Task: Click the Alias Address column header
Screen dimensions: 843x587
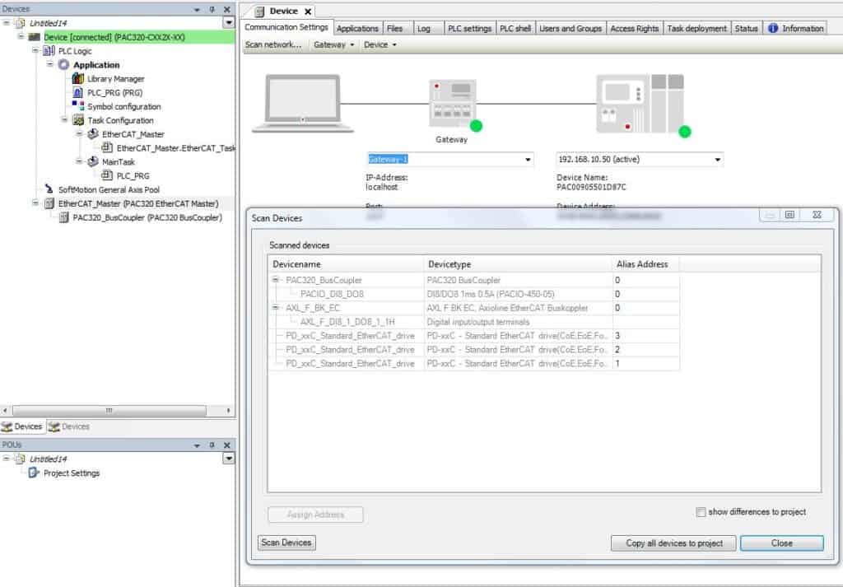Action: point(645,264)
